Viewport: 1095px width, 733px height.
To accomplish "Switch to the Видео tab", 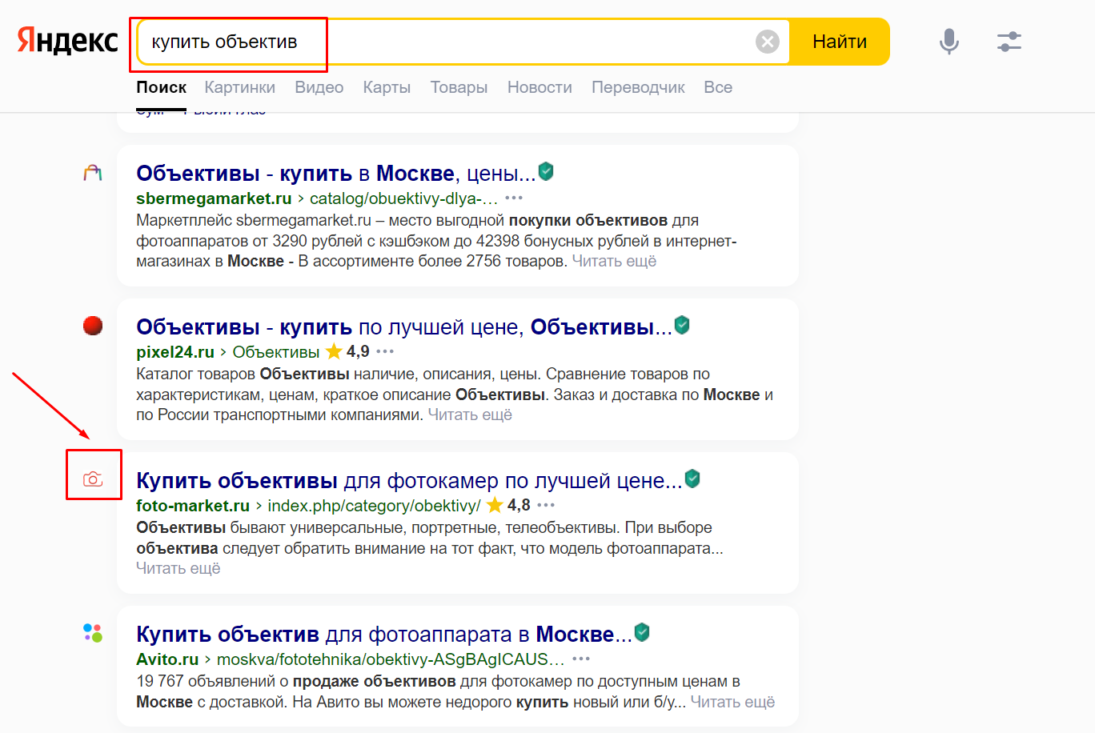I will (319, 87).
